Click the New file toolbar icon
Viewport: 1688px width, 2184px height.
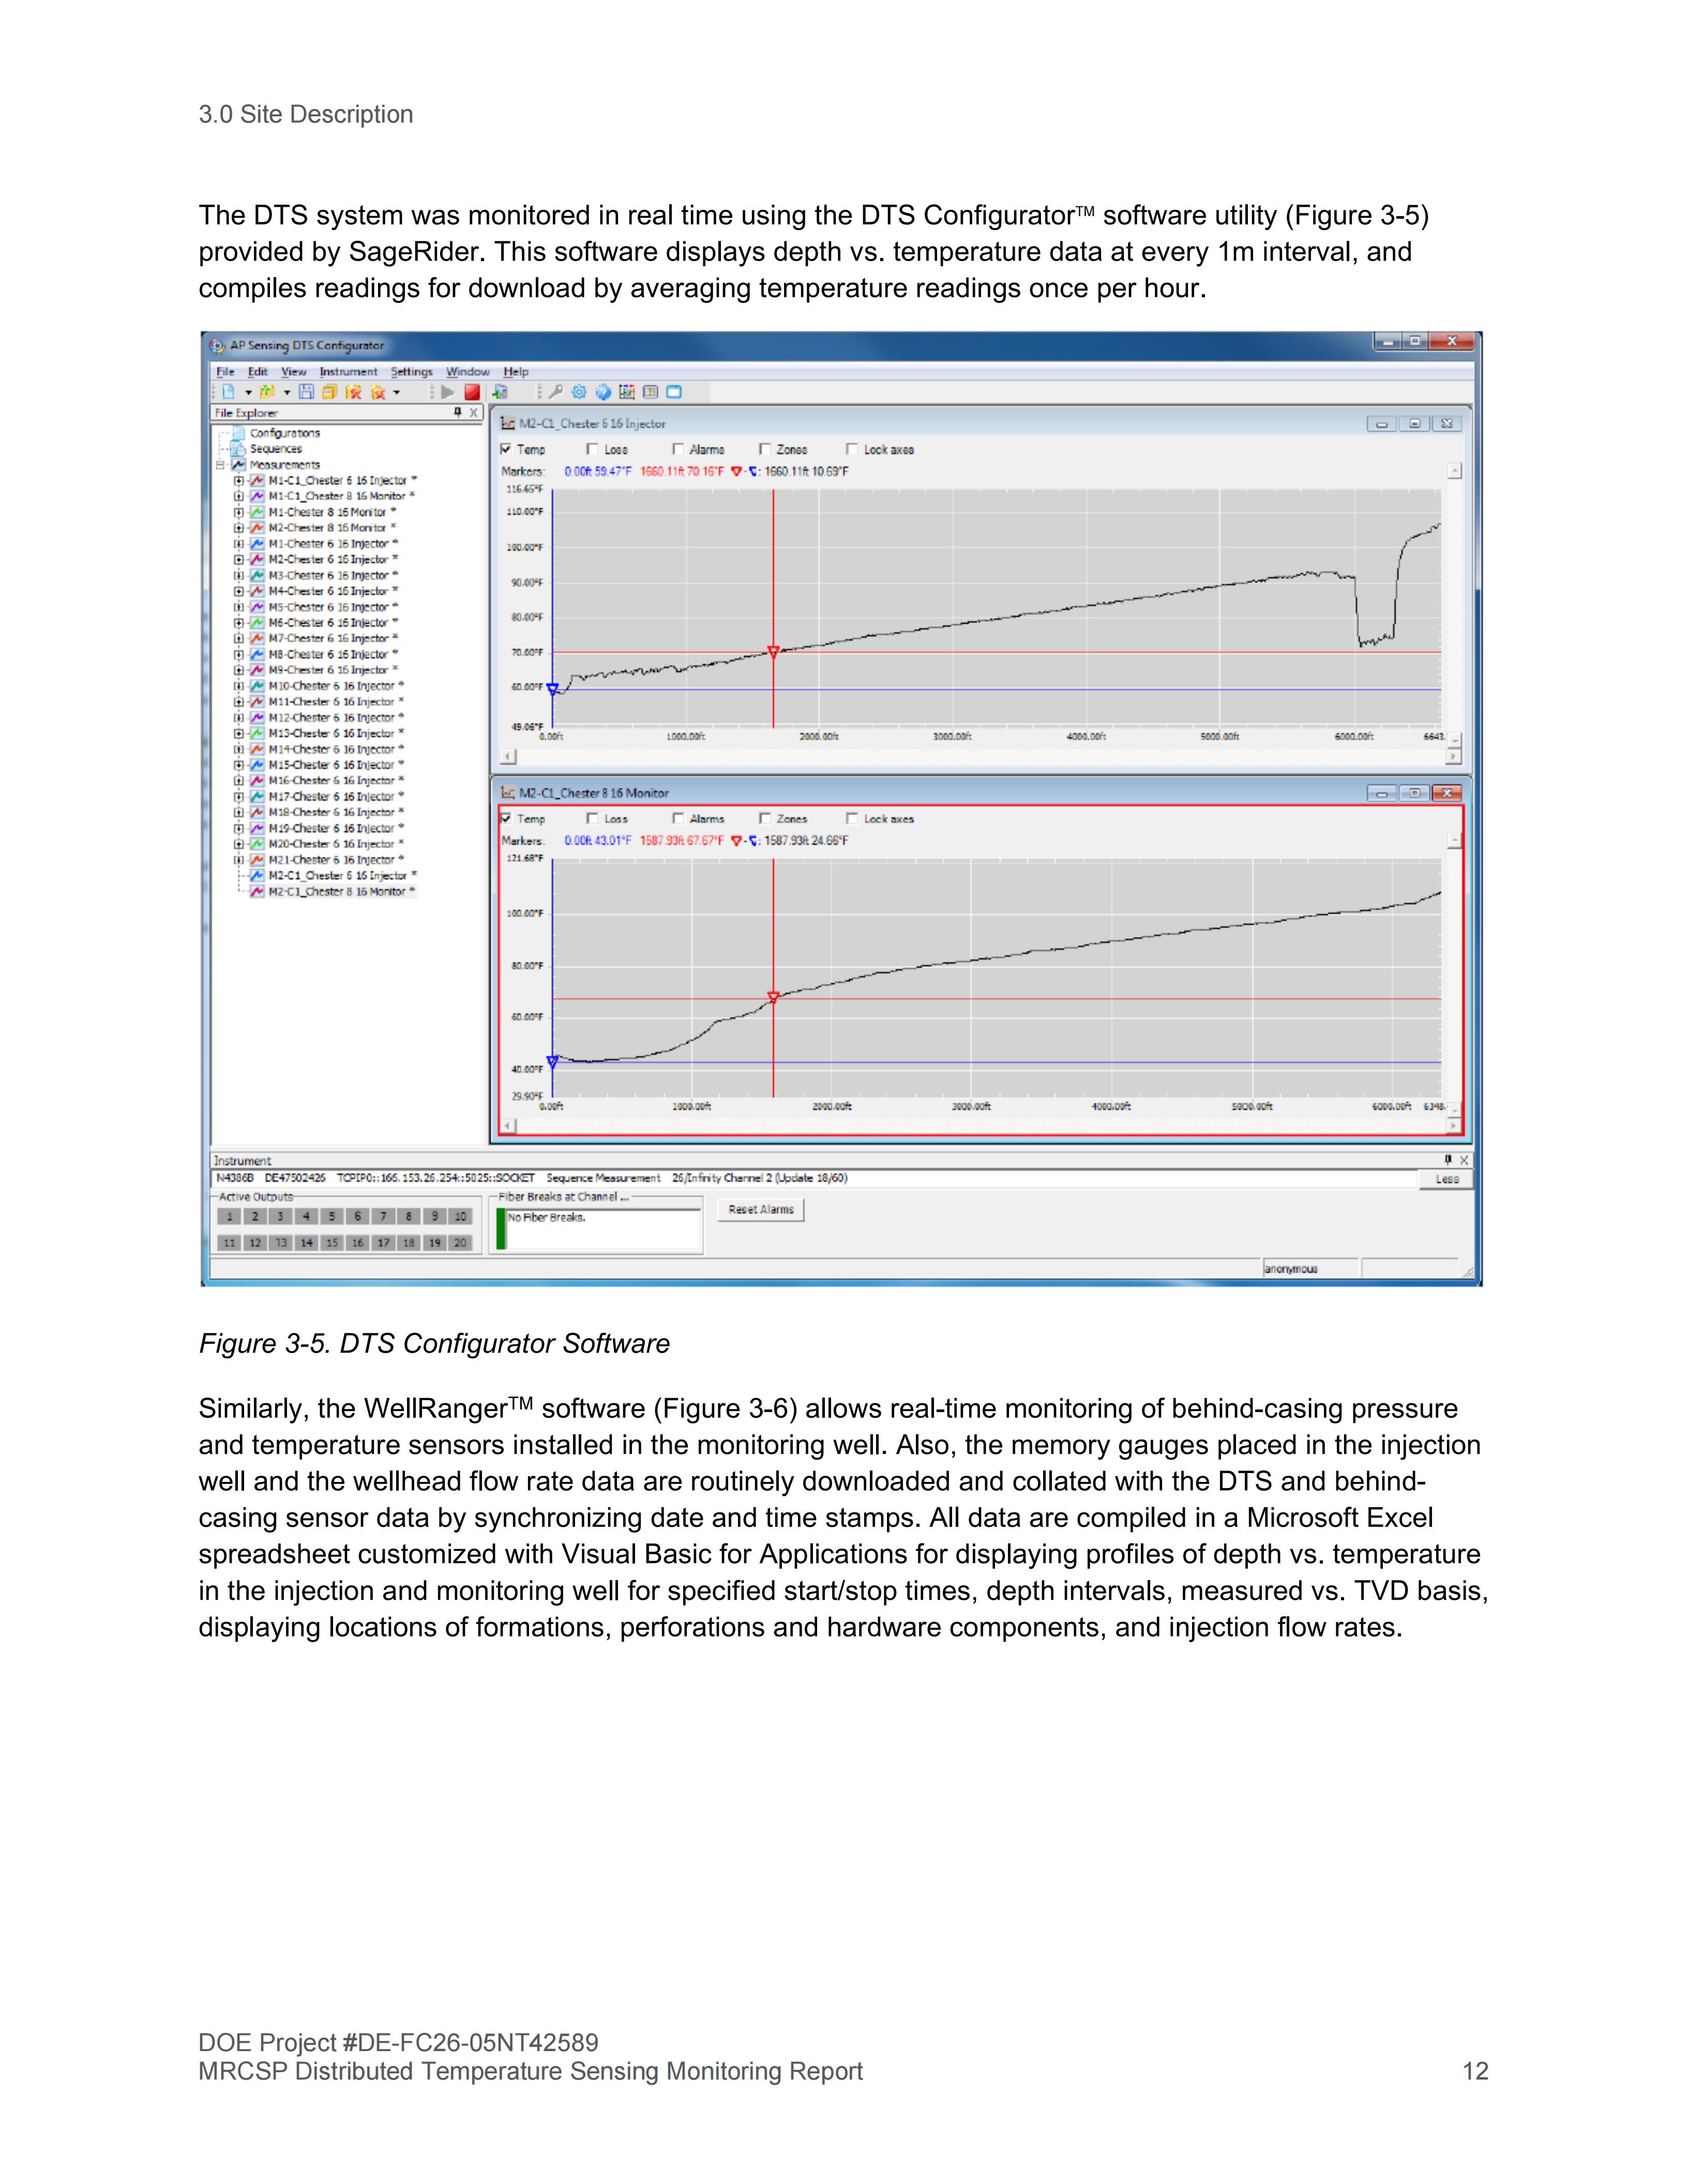(x=229, y=392)
